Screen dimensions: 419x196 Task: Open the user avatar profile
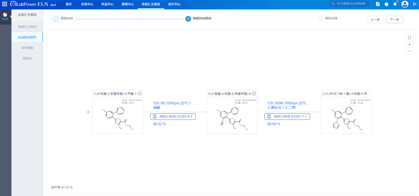click(405, 4)
